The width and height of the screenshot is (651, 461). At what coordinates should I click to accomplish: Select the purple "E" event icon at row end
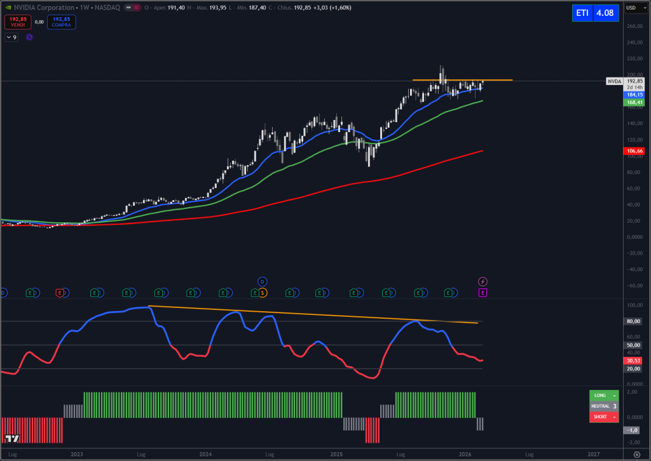click(x=483, y=292)
